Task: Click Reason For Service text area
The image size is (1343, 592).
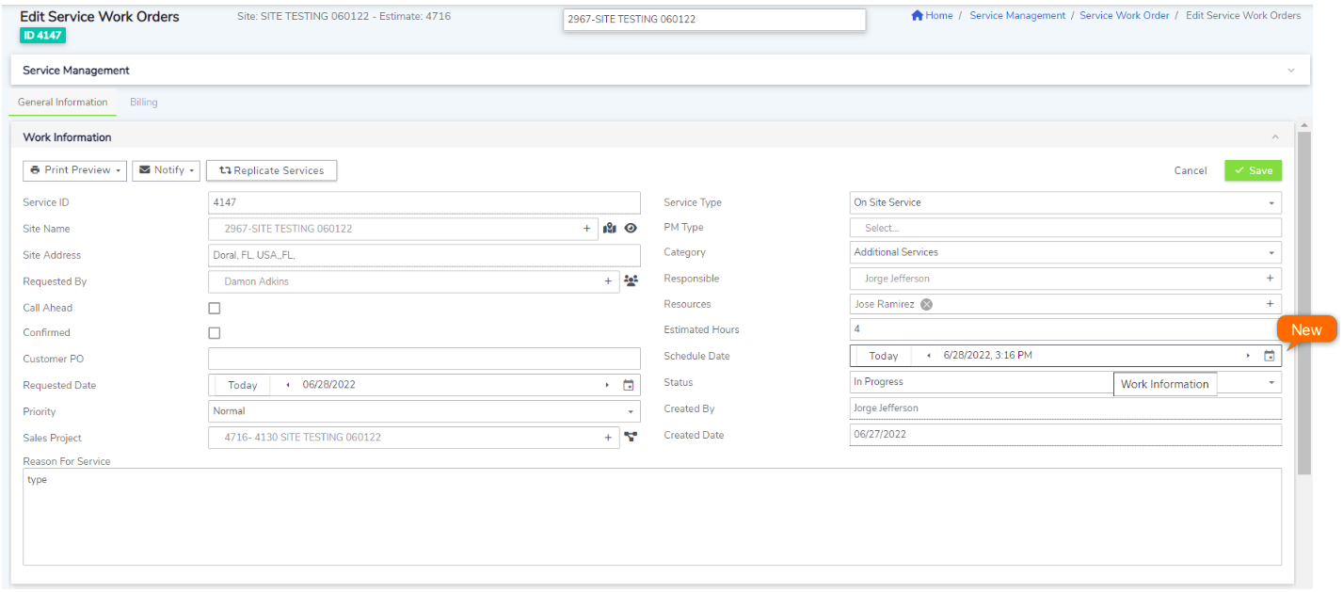Action: point(652,517)
